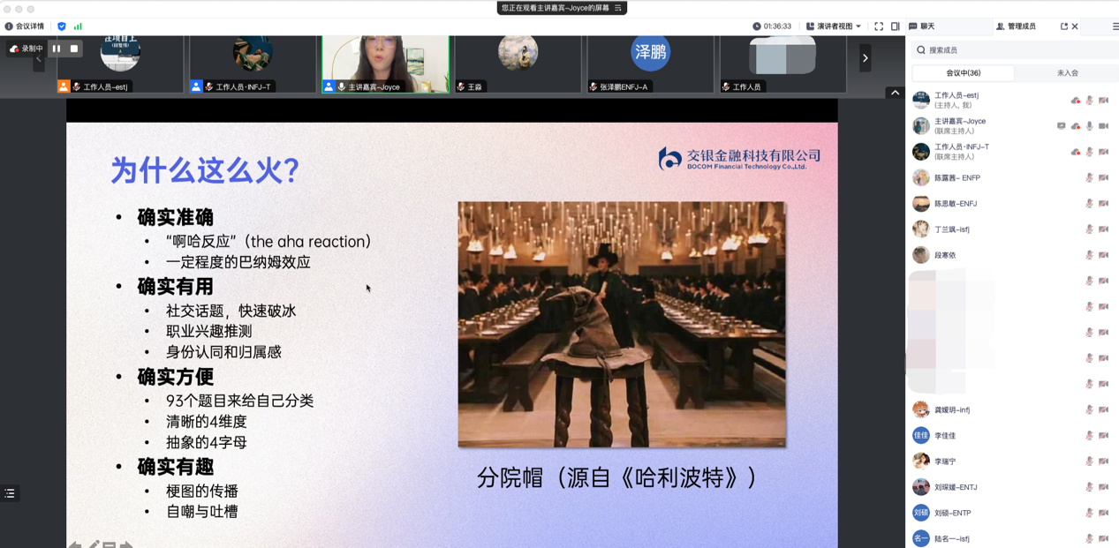Viewport: 1119px width, 548px height.
Task: Click cloud recording icon for 工作人员-estj
Action: (1075, 101)
